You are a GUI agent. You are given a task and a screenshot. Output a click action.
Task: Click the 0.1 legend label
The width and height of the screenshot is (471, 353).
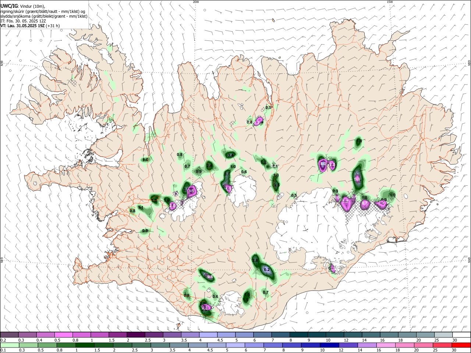coord(3,350)
